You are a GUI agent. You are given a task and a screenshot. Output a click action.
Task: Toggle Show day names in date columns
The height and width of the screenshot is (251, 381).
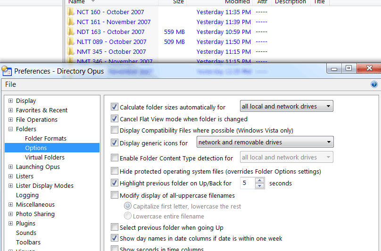pos(115,238)
